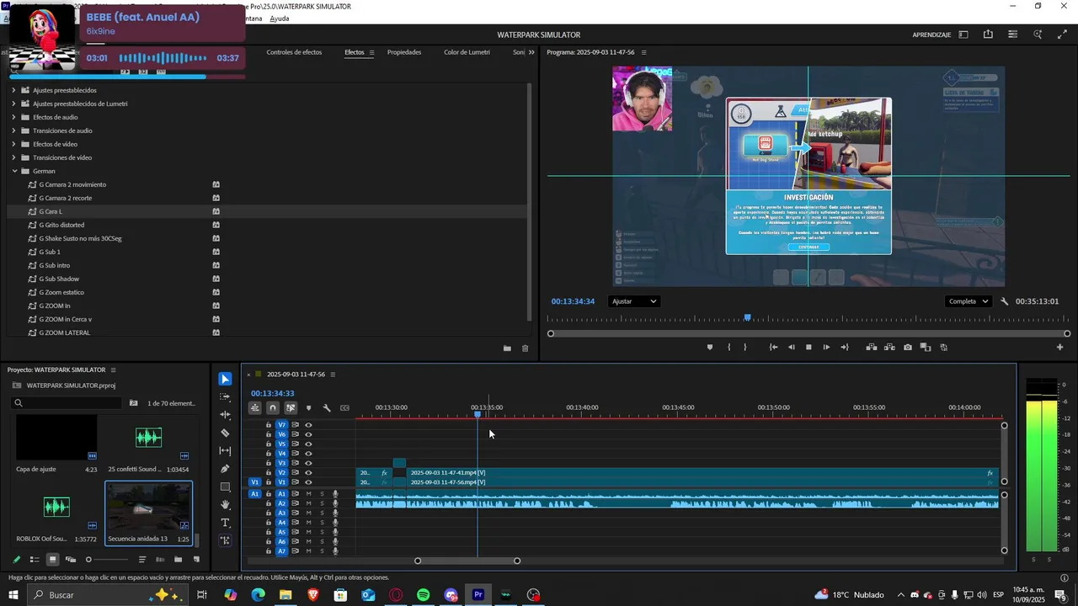The image size is (1078, 606).
Task: Click music player progress bar
Action: coord(127,77)
